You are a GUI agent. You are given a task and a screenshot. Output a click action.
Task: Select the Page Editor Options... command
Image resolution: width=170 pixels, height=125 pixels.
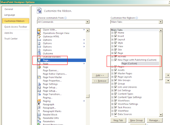[55, 74]
